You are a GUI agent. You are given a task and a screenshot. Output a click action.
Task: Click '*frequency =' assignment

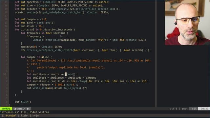(35, 36)
